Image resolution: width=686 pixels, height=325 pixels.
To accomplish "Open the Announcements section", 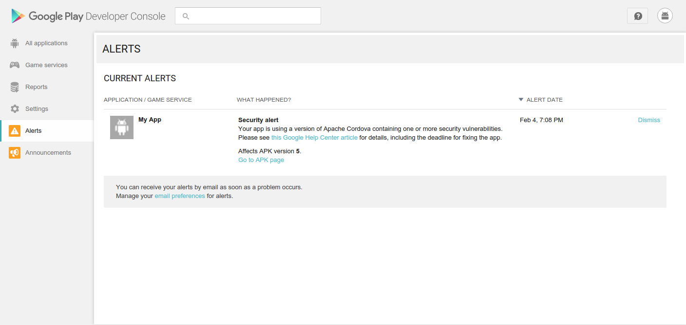I will [47, 153].
